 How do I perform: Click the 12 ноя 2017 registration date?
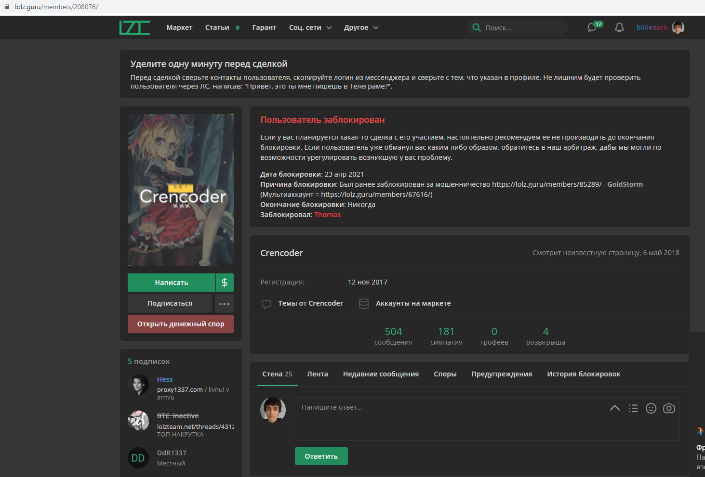pos(368,282)
